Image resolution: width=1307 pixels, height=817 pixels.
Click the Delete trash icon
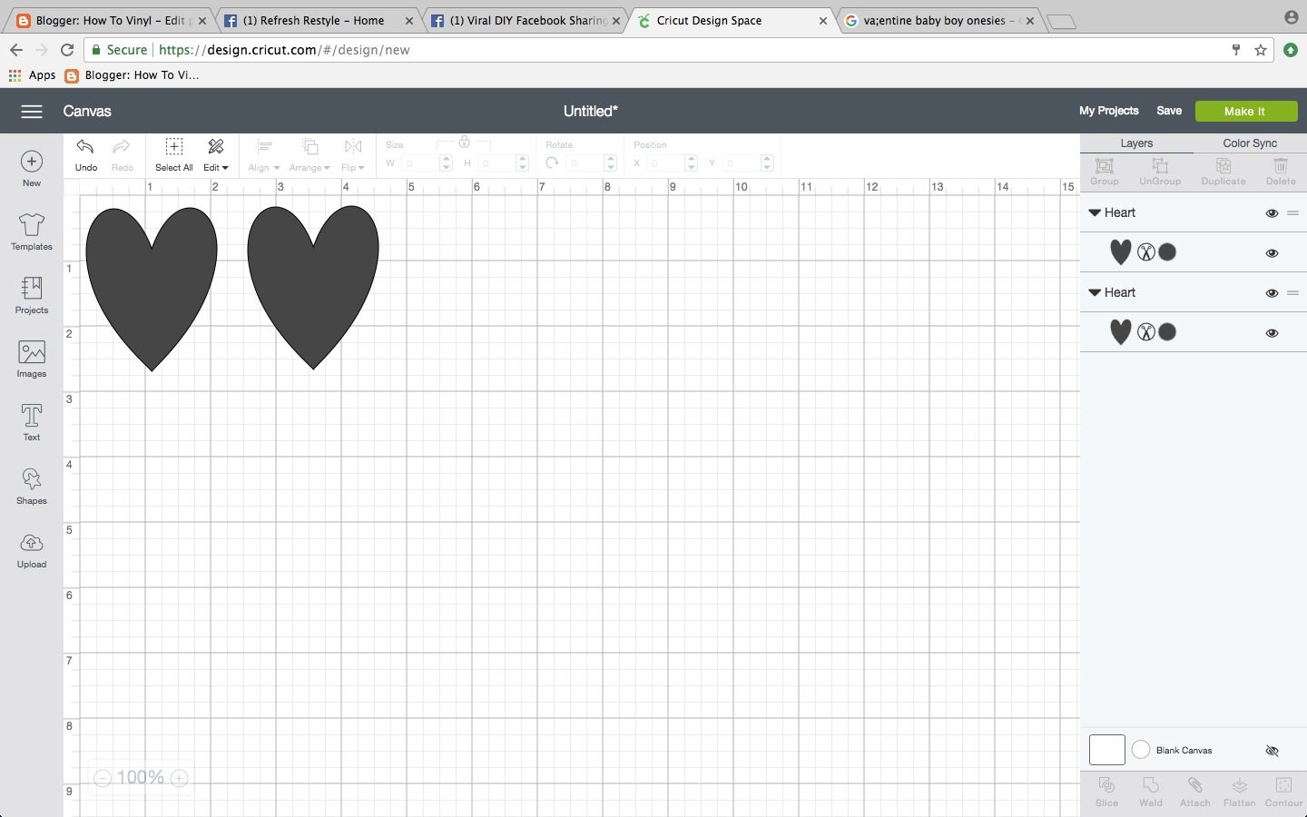point(1281,166)
